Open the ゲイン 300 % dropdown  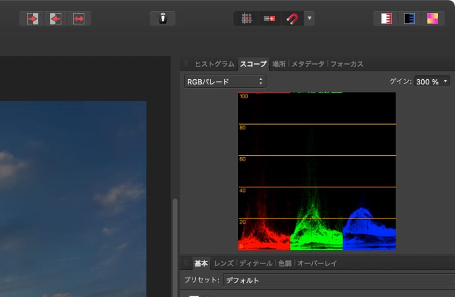tap(432, 82)
